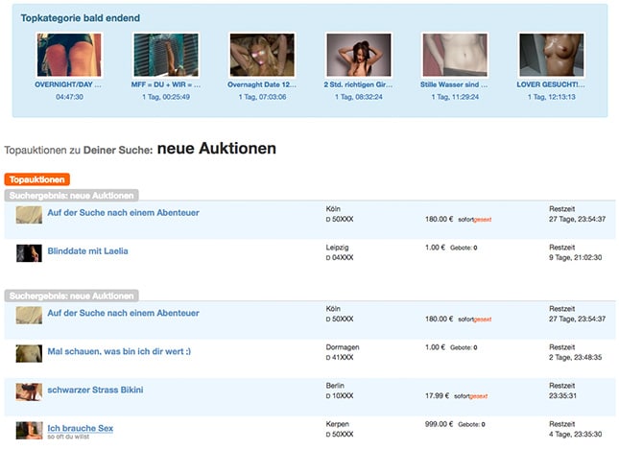Click the thumbnail beside "schwarzer Strass Bikini"

pyautogui.click(x=28, y=391)
